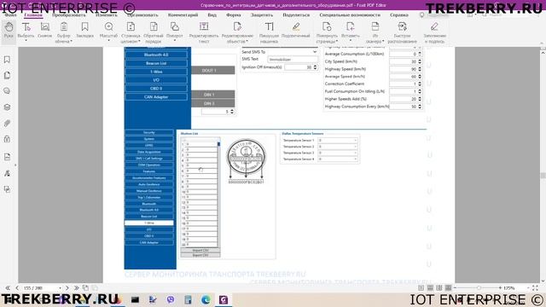Switch to the Форма tab

[x=233, y=15]
